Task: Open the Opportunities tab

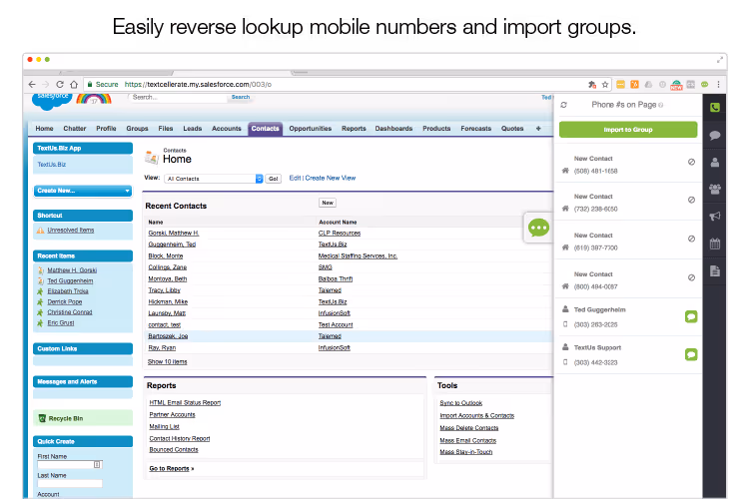Action: [x=310, y=129]
